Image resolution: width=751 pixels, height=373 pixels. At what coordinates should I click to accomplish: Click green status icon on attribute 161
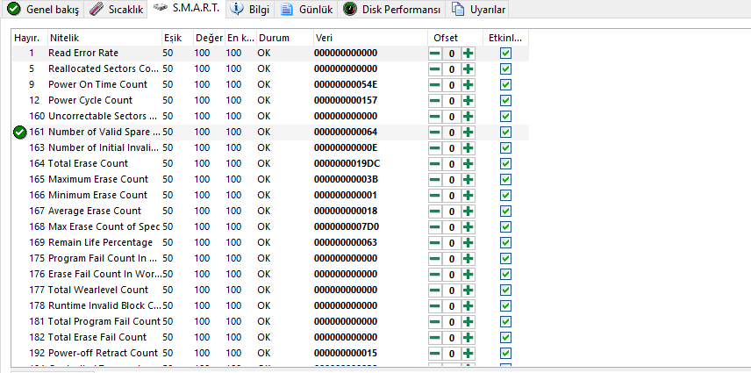pos(20,133)
